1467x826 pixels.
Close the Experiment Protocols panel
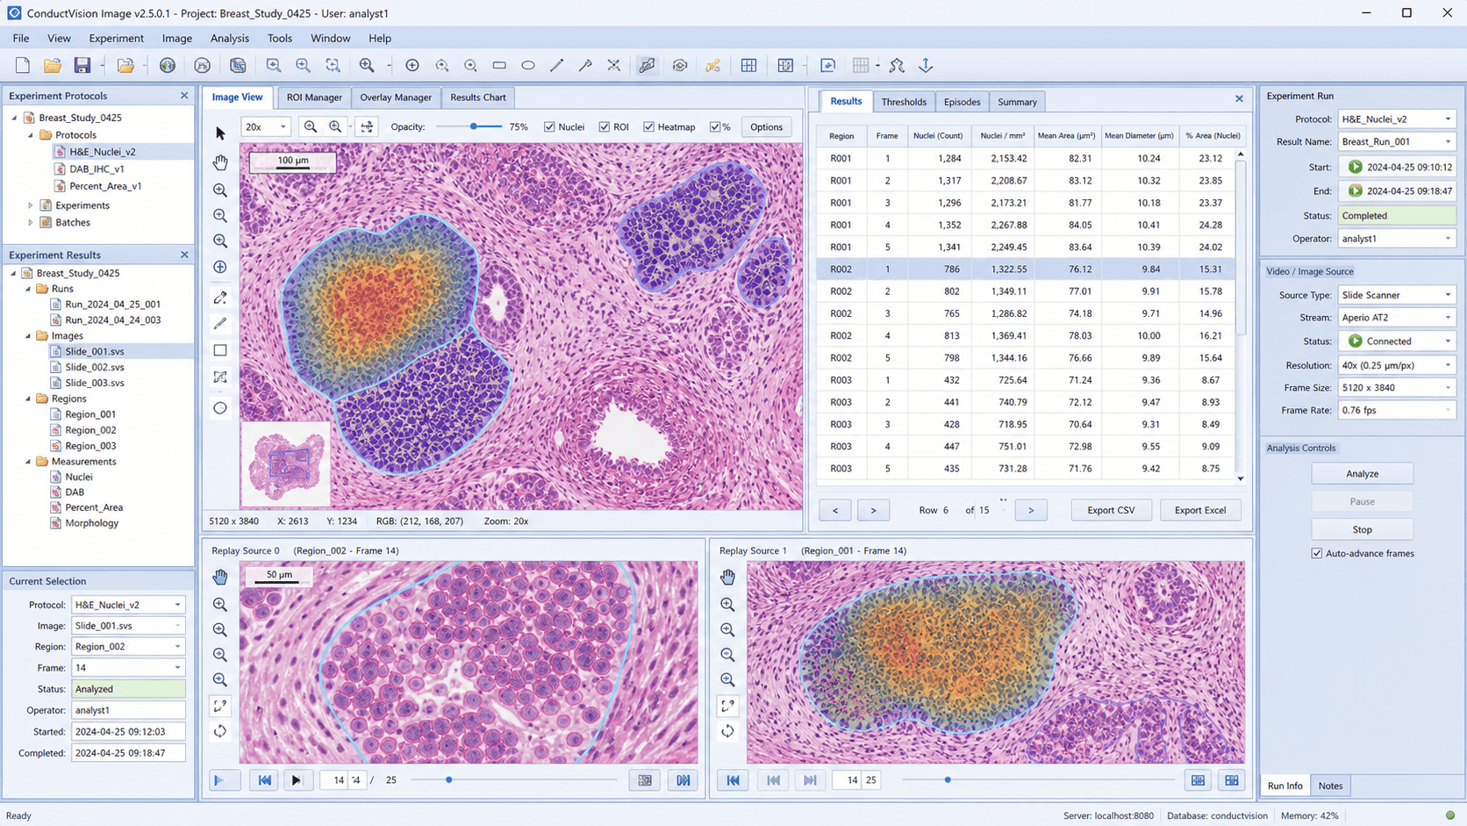point(184,96)
